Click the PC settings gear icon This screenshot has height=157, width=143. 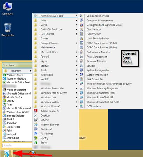pos(35,133)
